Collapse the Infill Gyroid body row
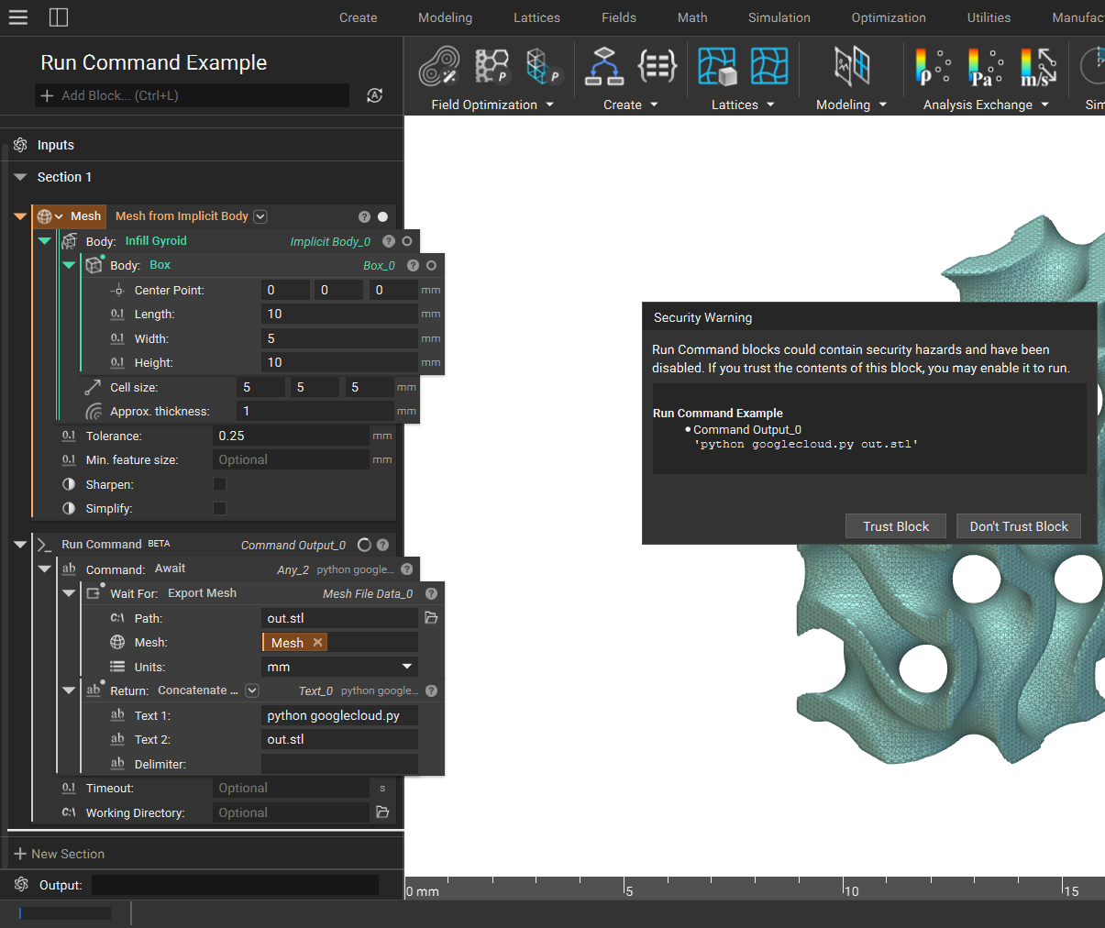 pos(44,241)
